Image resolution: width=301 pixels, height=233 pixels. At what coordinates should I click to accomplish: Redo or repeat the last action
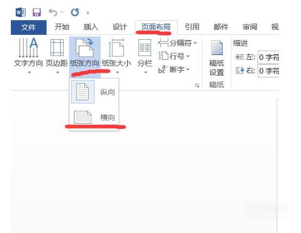pyautogui.click(x=75, y=13)
